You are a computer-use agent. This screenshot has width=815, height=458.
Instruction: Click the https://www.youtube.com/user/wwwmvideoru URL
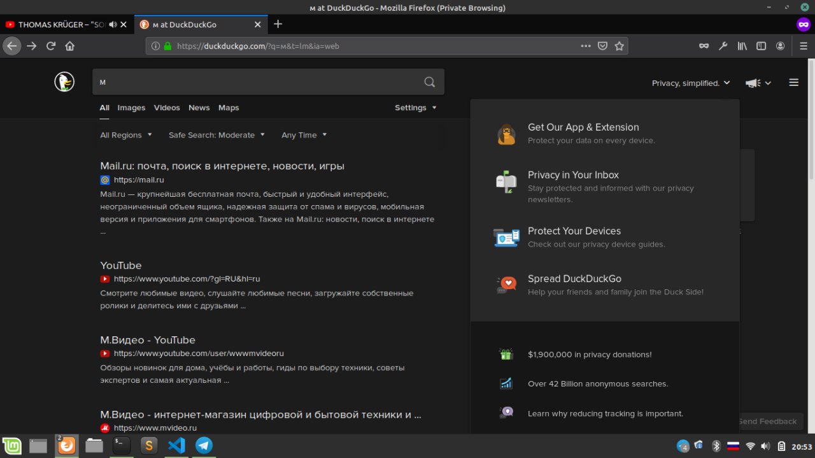(x=199, y=354)
